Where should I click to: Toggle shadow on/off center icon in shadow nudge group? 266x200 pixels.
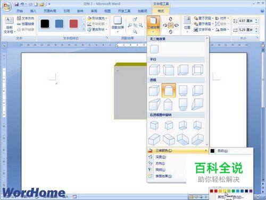pos(135,25)
